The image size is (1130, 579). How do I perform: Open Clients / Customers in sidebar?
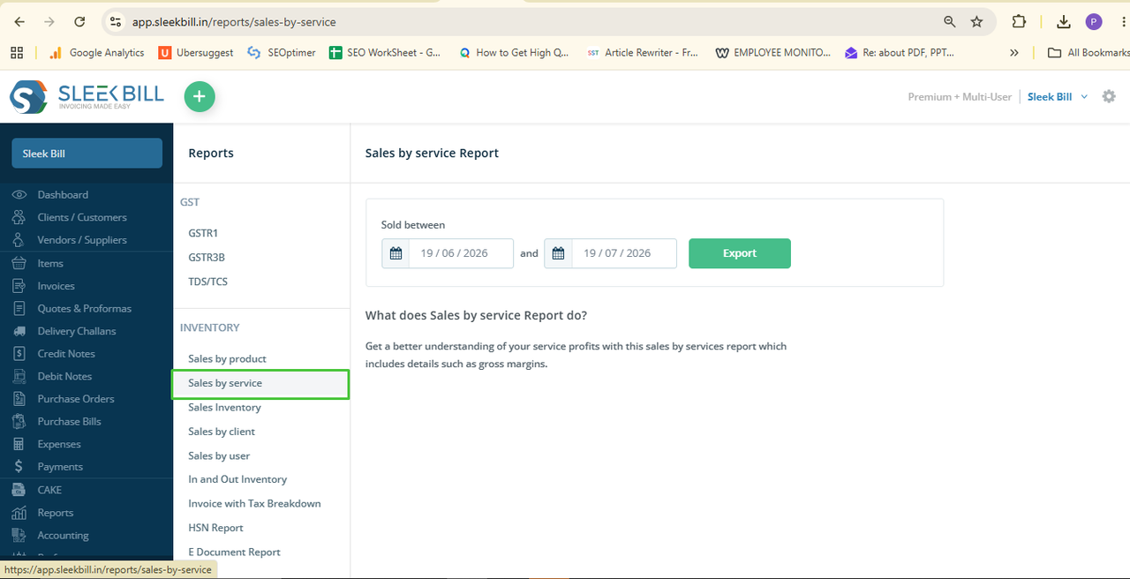[82, 217]
